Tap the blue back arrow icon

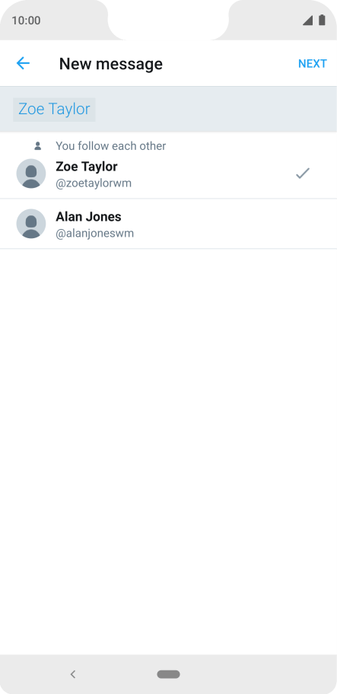pos(23,63)
